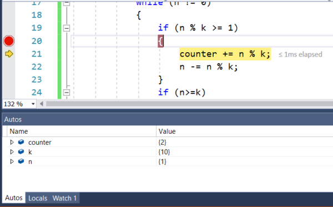Click the horizontal scrollbar left arrow
The width and height of the screenshot is (333, 207).
pos(42,104)
